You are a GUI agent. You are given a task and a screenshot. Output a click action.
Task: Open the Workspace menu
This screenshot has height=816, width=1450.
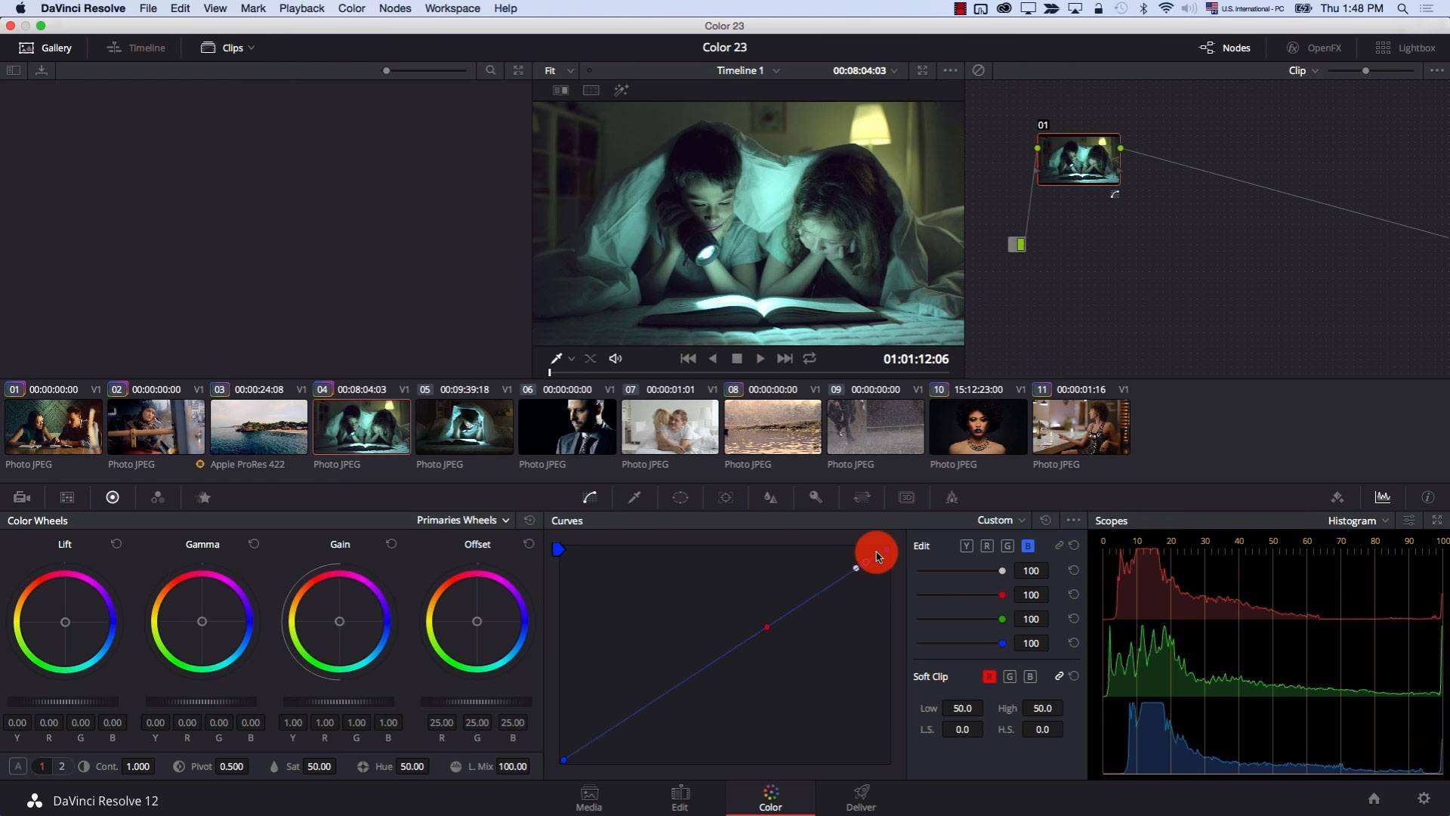pyautogui.click(x=452, y=8)
